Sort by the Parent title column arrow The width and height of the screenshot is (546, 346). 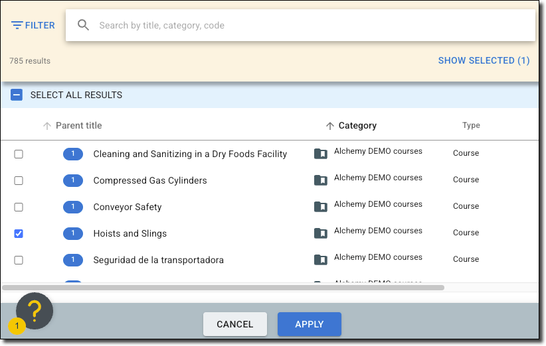pos(47,126)
